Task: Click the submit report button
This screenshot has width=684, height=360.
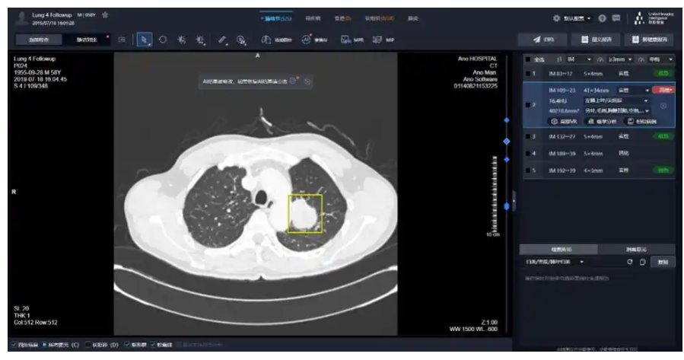Action: coord(597,40)
